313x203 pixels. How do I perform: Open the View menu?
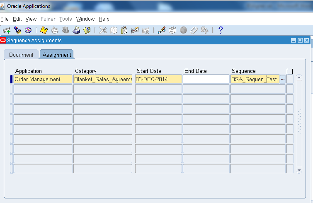(x=31, y=19)
